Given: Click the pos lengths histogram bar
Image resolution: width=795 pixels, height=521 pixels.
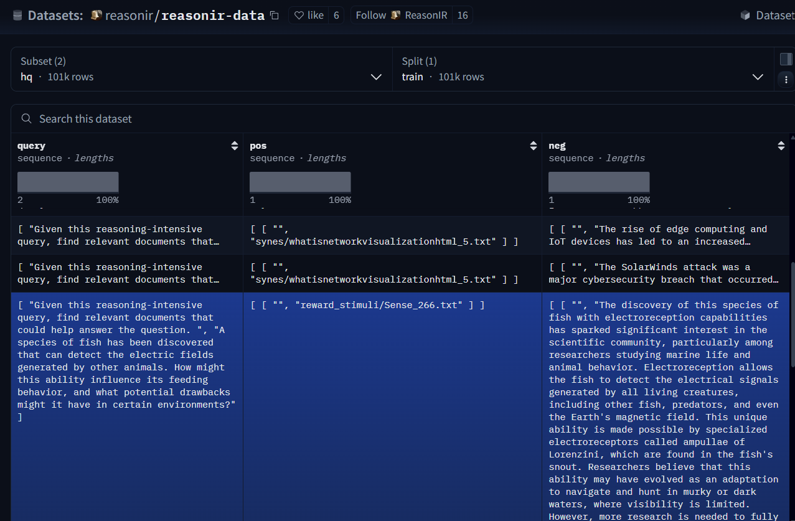Looking at the screenshot, I should click(x=300, y=182).
